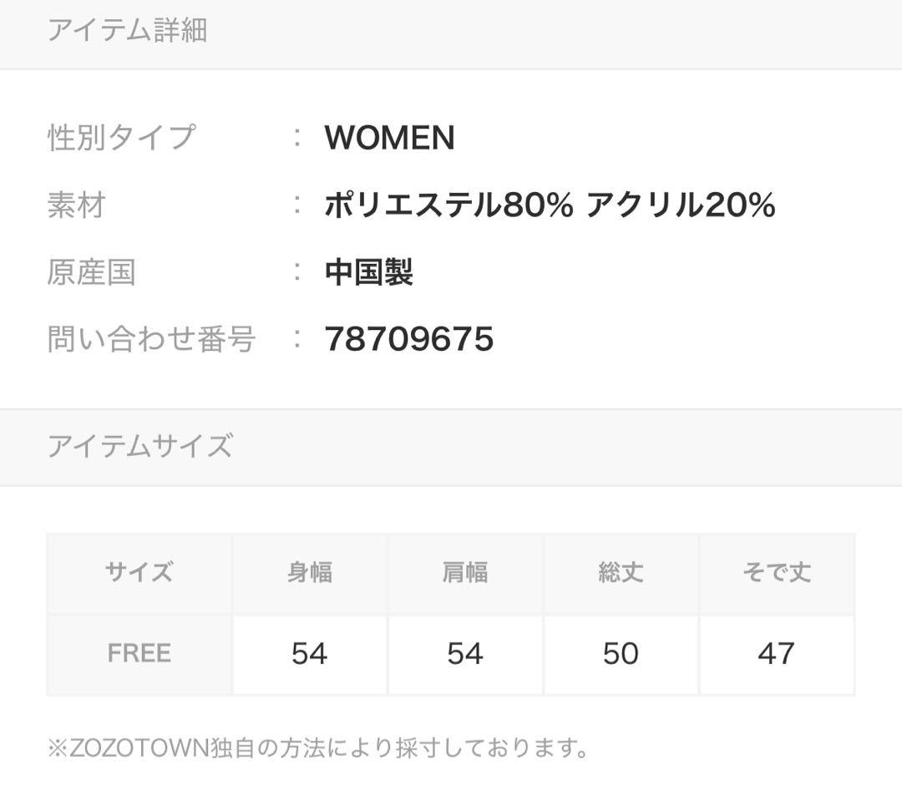This screenshot has width=902, height=786.
Task: Select the 50 total length value
Action: point(621,653)
